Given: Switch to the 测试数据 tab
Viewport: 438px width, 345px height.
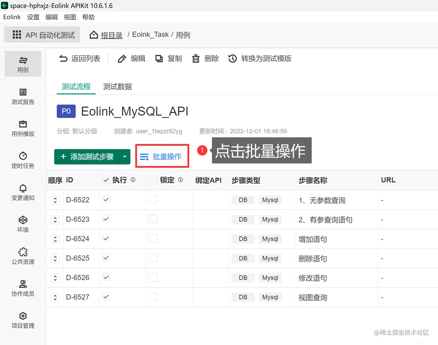Looking at the screenshot, I should pyautogui.click(x=117, y=87).
